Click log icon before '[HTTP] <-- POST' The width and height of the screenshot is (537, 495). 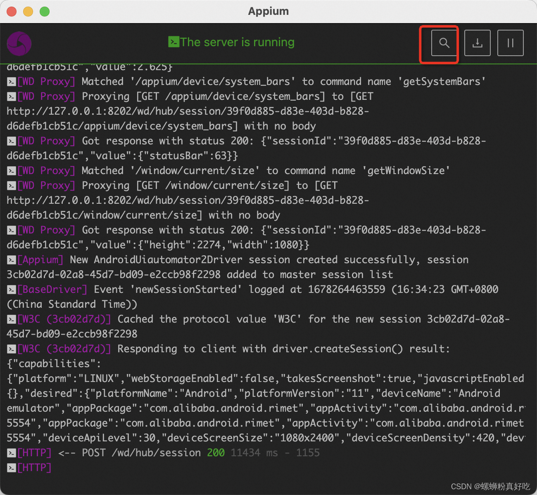pos(12,453)
